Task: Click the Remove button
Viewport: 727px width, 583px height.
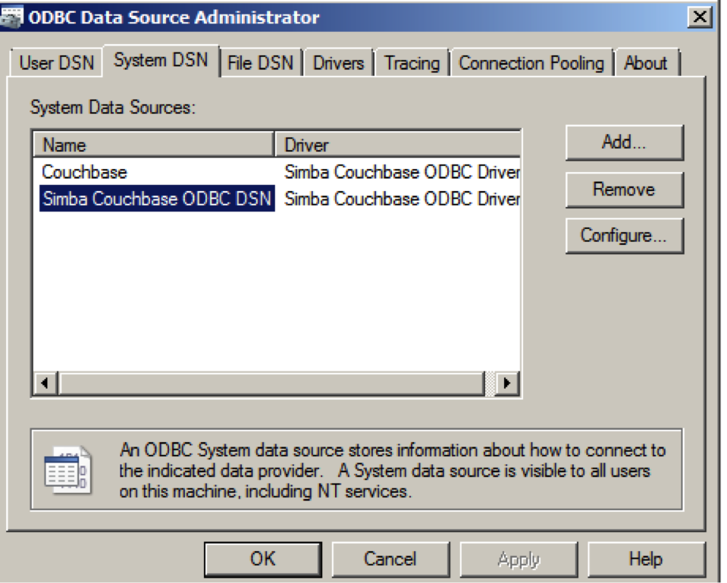Action: [x=624, y=190]
